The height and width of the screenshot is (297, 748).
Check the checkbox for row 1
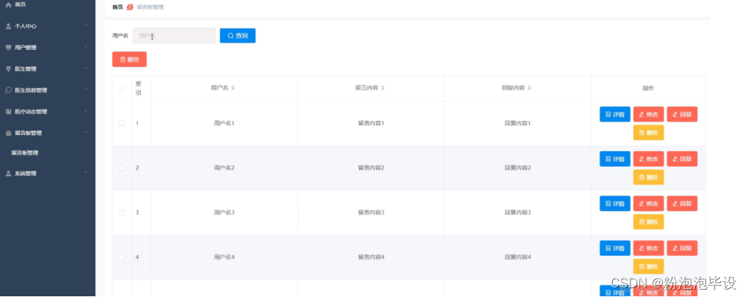tap(122, 123)
